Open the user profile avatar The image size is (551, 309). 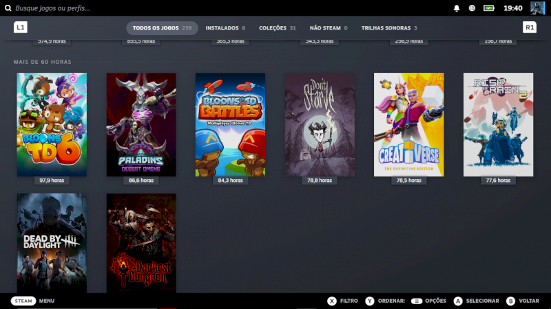click(x=537, y=8)
